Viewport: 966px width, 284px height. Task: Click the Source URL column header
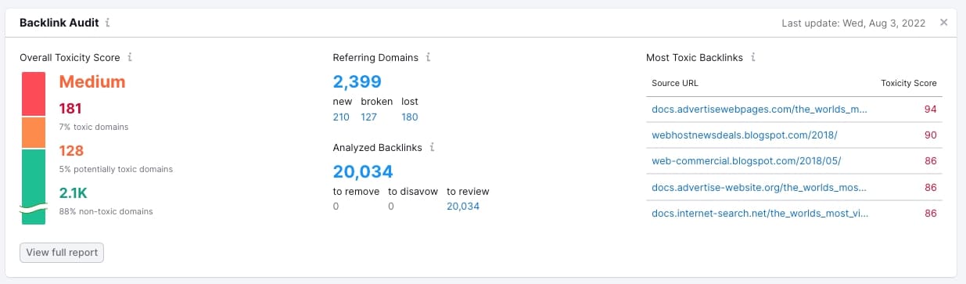[x=675, y=83]
